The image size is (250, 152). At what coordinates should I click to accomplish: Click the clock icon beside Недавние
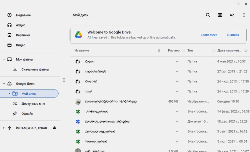(x=9, y=15)
